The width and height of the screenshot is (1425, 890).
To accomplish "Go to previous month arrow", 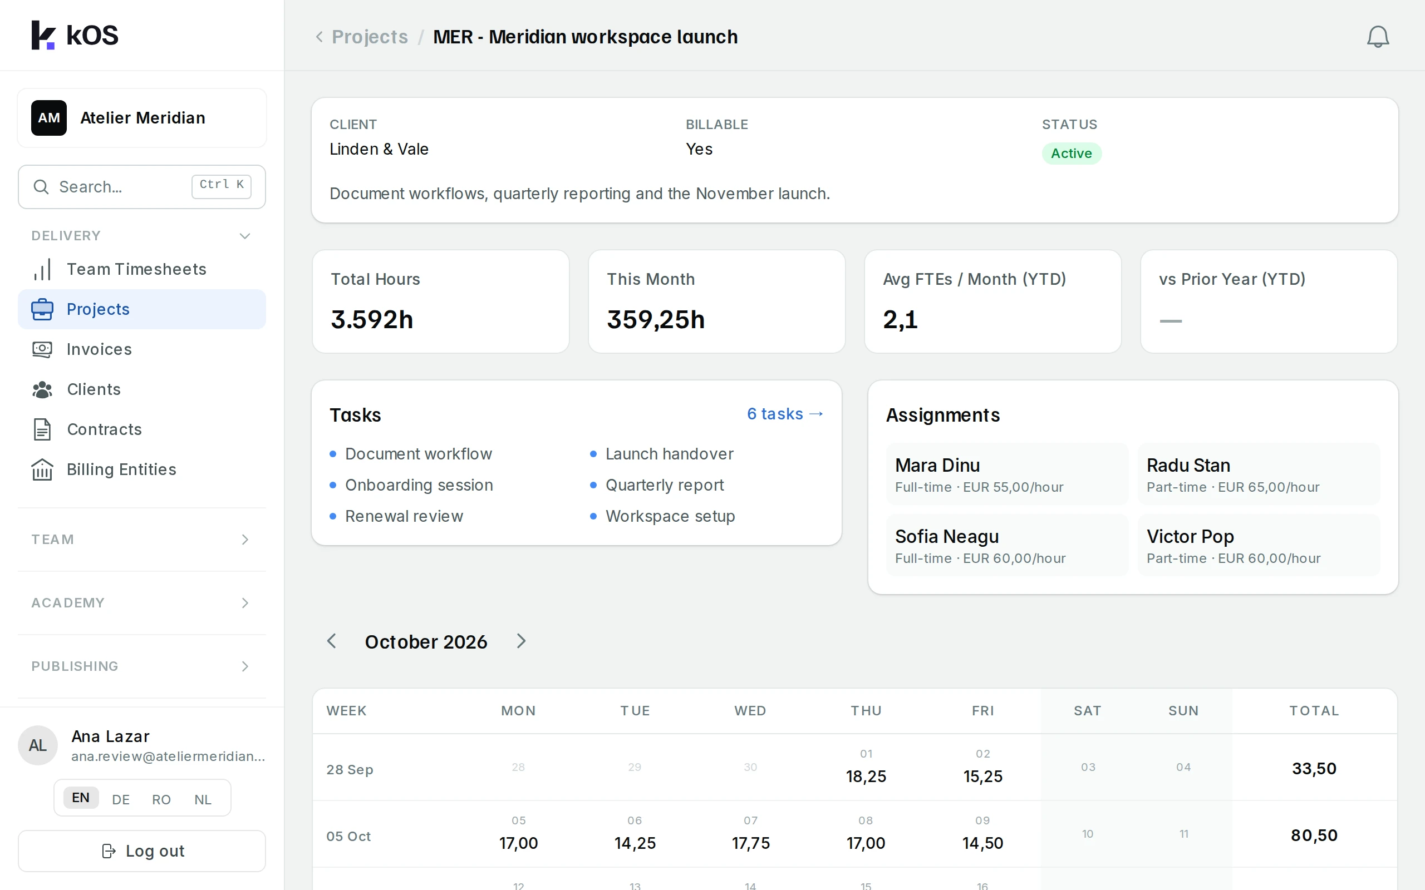I will 332,641.
